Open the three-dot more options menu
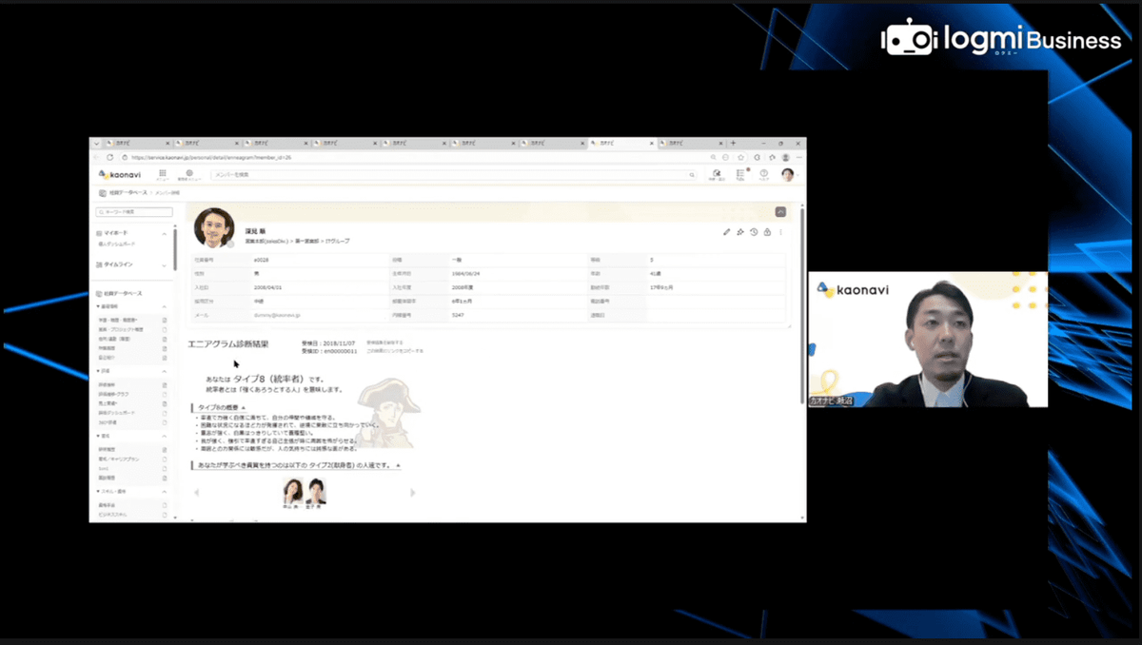Image resolution: width=1142 pixels, height=645 pixels. pyautogui.click(x=781, y=231)
